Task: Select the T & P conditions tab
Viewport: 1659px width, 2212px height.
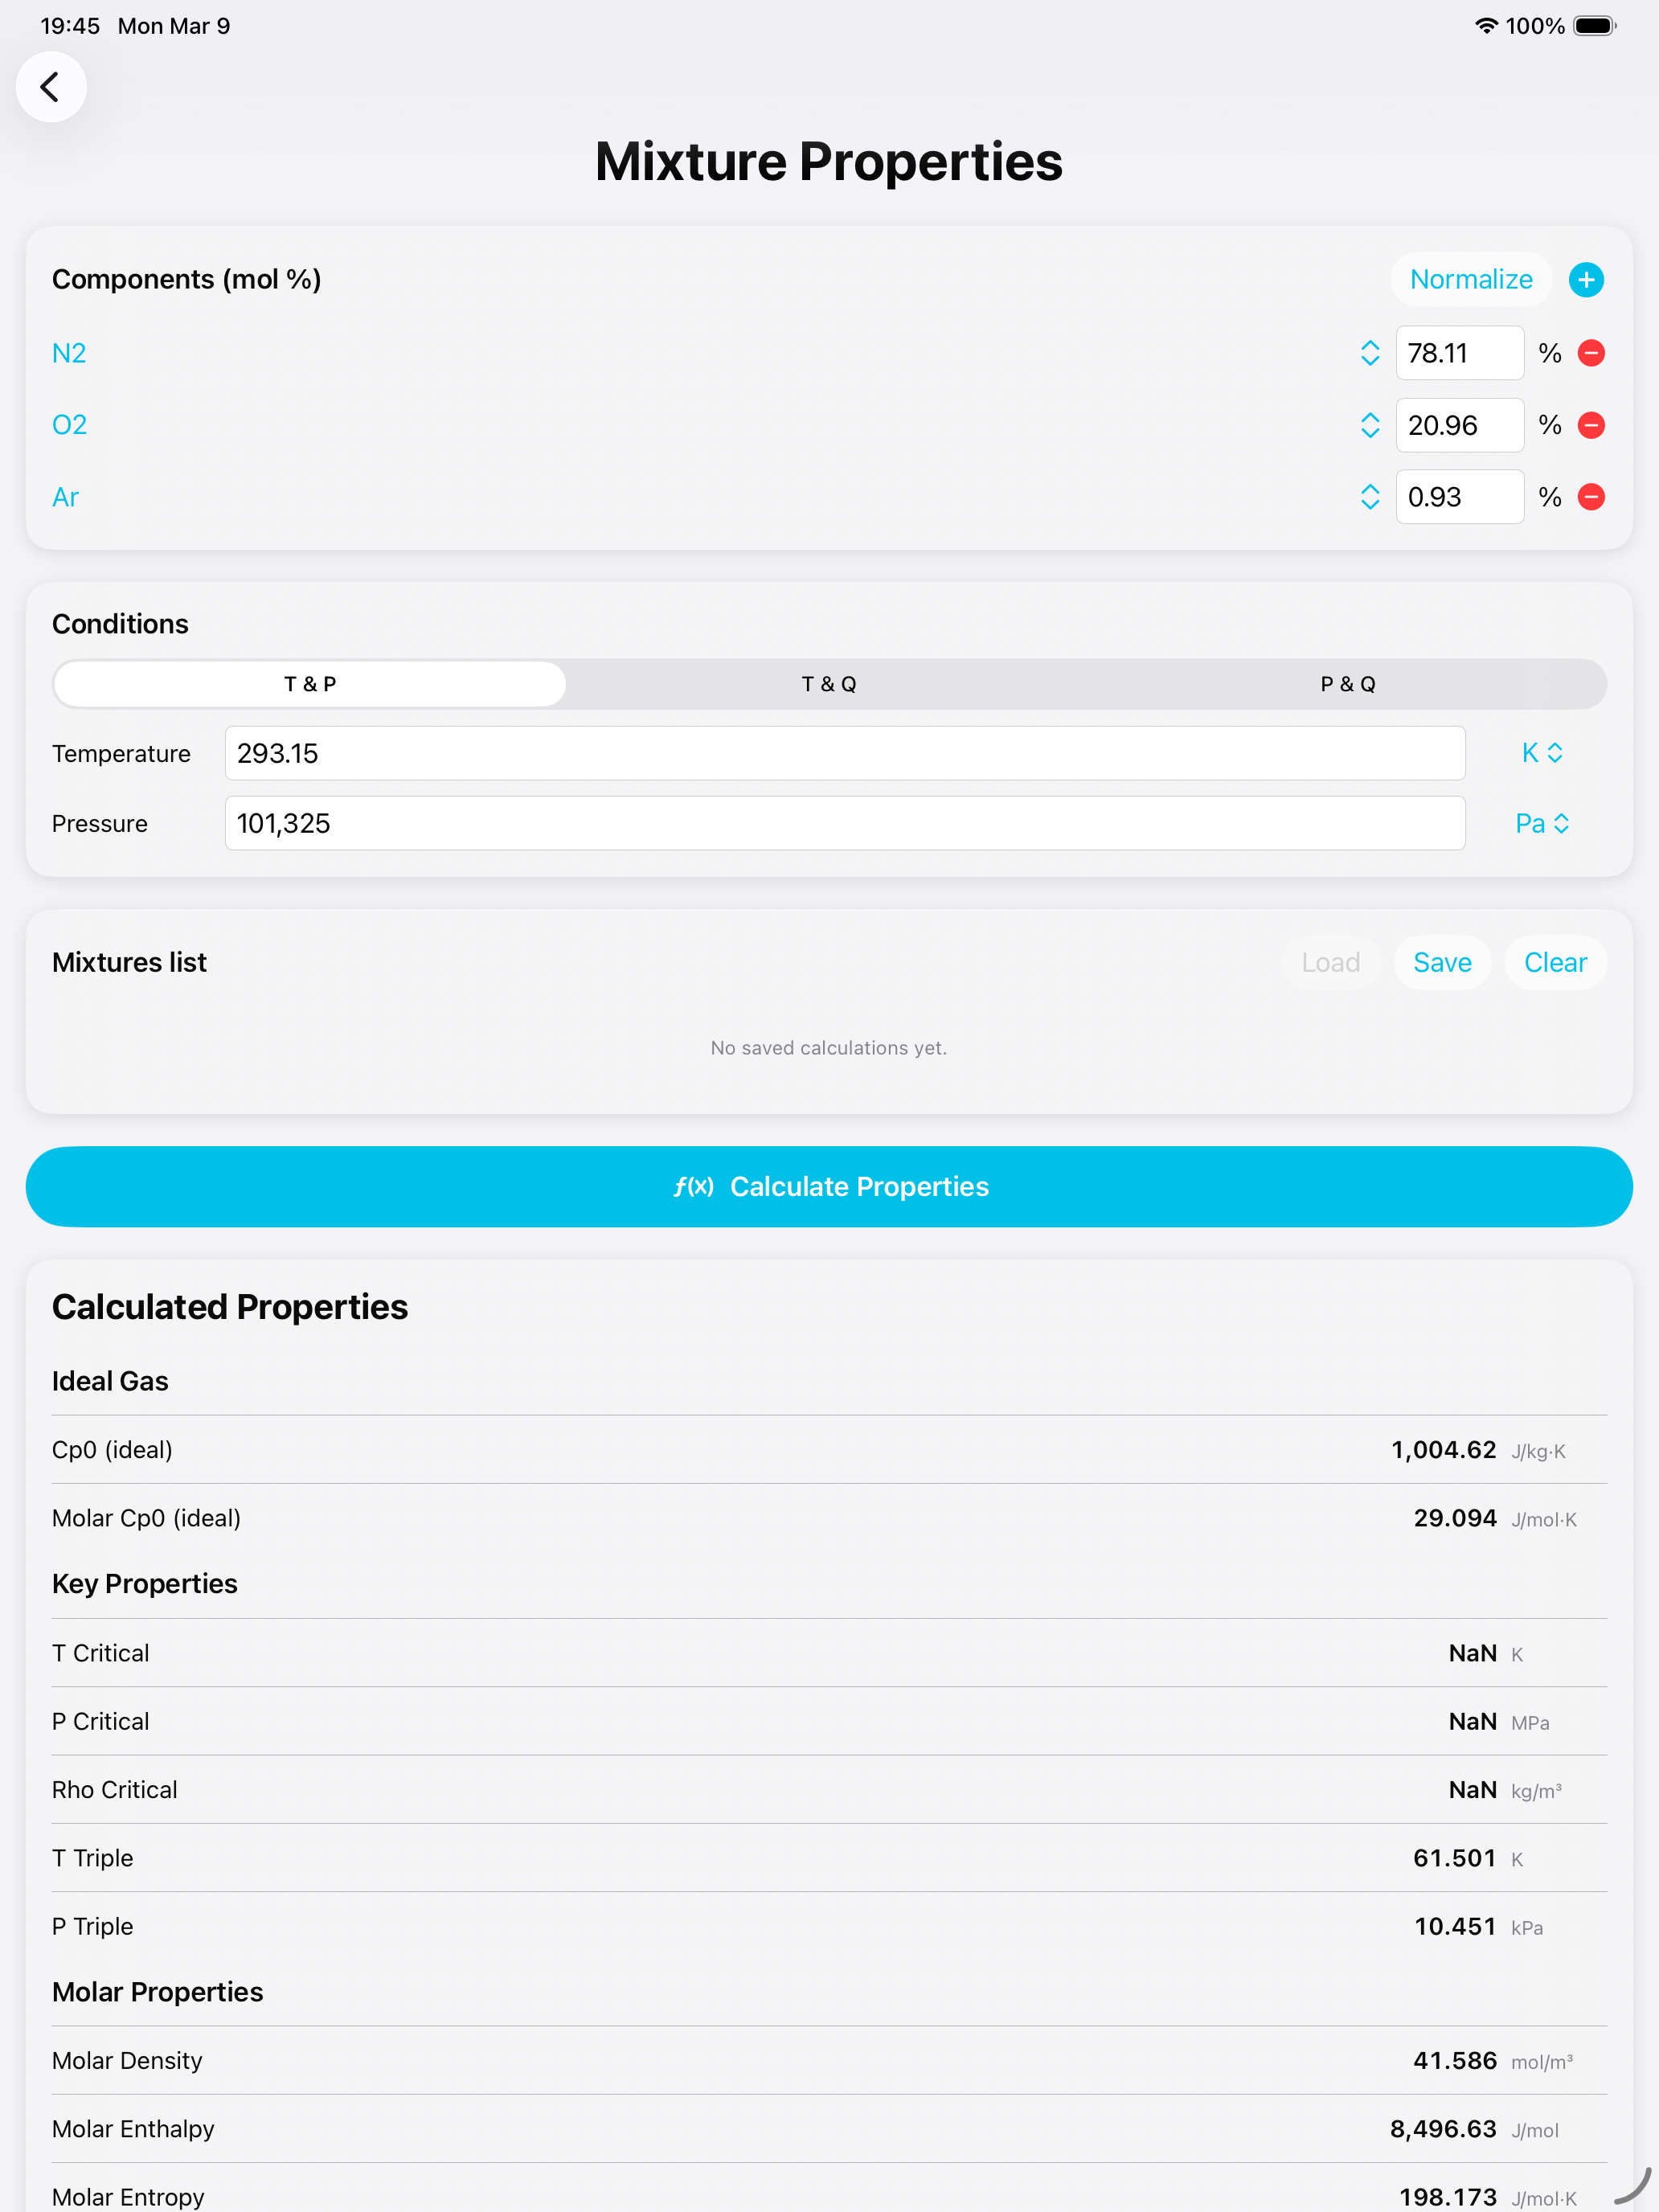Action: (x=310, y=684)
